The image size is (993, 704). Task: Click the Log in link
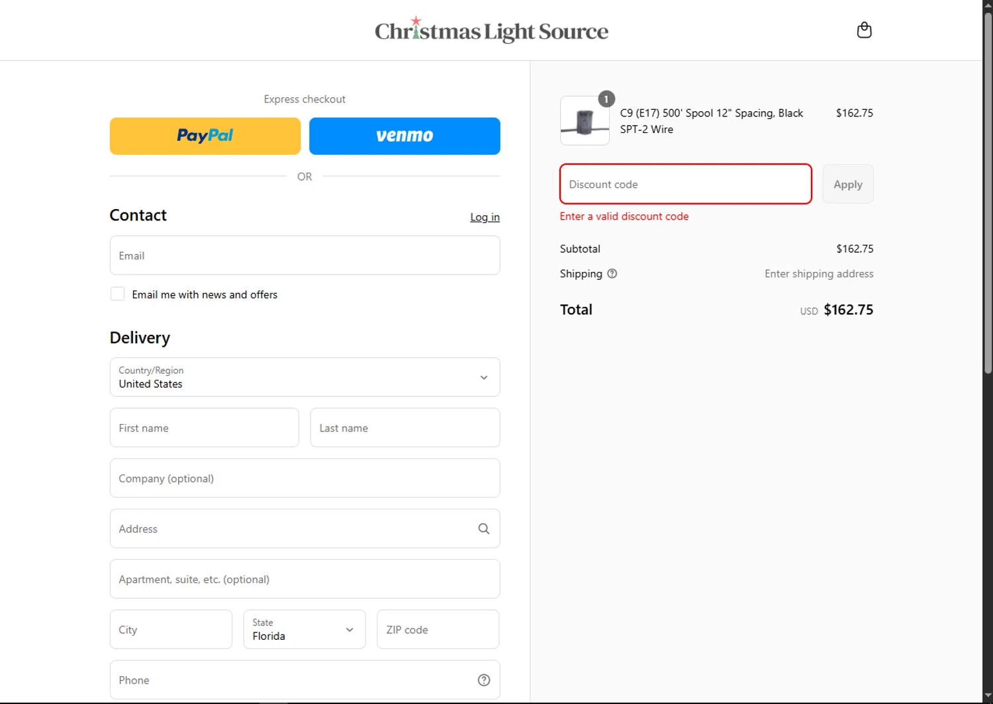(x=485, y=217)
